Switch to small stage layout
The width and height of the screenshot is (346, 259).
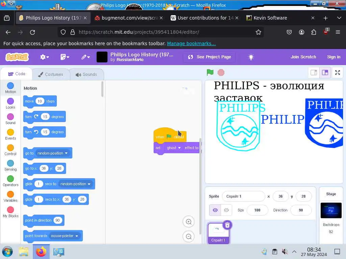(x=314, y=73)
